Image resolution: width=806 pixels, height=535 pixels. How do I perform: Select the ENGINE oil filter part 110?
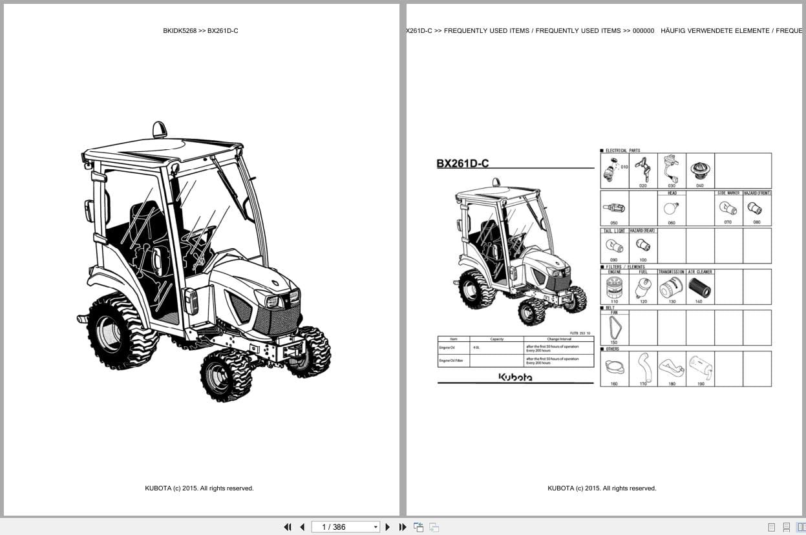point(614,287)
